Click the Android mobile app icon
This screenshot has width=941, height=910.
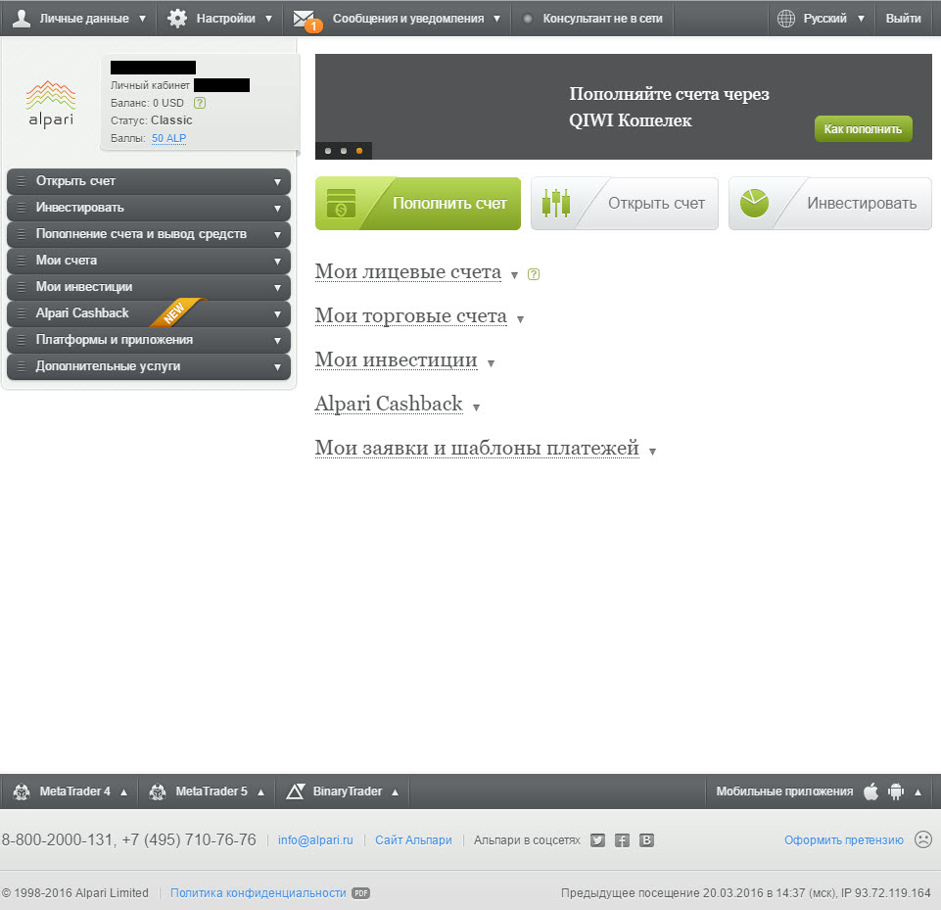[896, 791]
